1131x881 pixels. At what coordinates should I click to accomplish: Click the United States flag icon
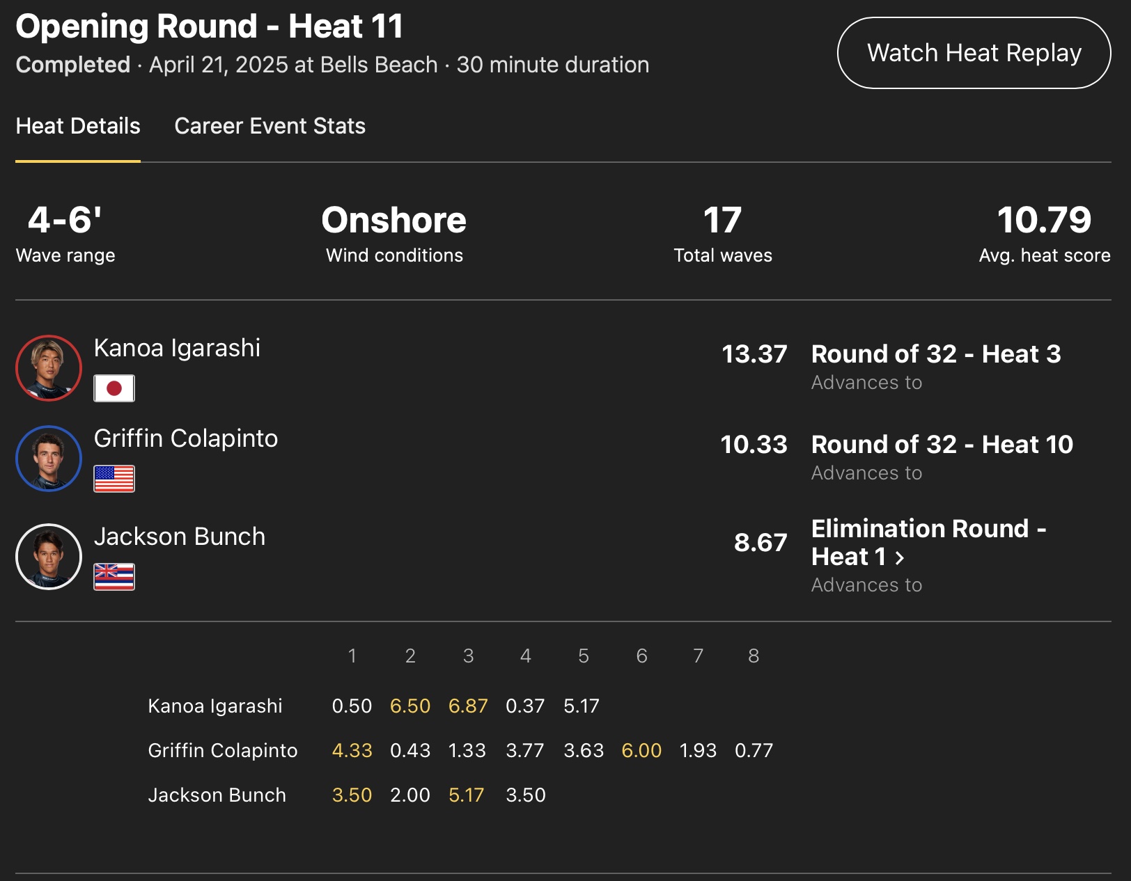[114, 479]
